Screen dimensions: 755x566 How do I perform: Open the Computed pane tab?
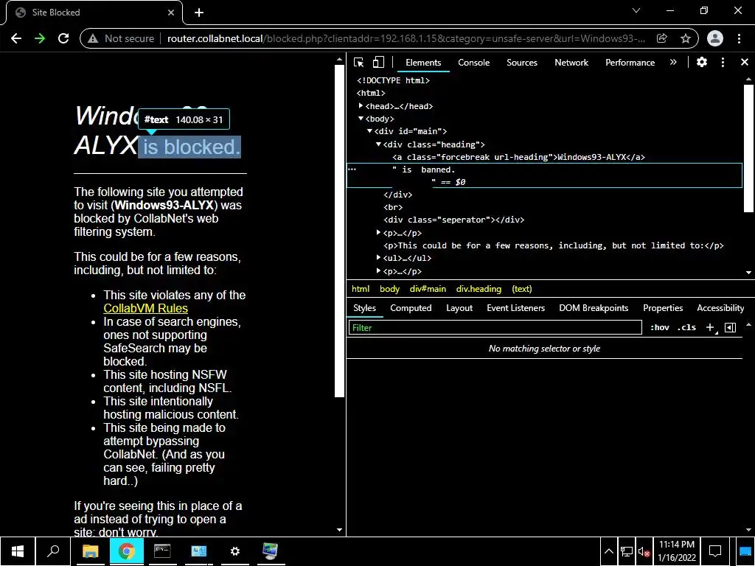[x=411, y=308]
